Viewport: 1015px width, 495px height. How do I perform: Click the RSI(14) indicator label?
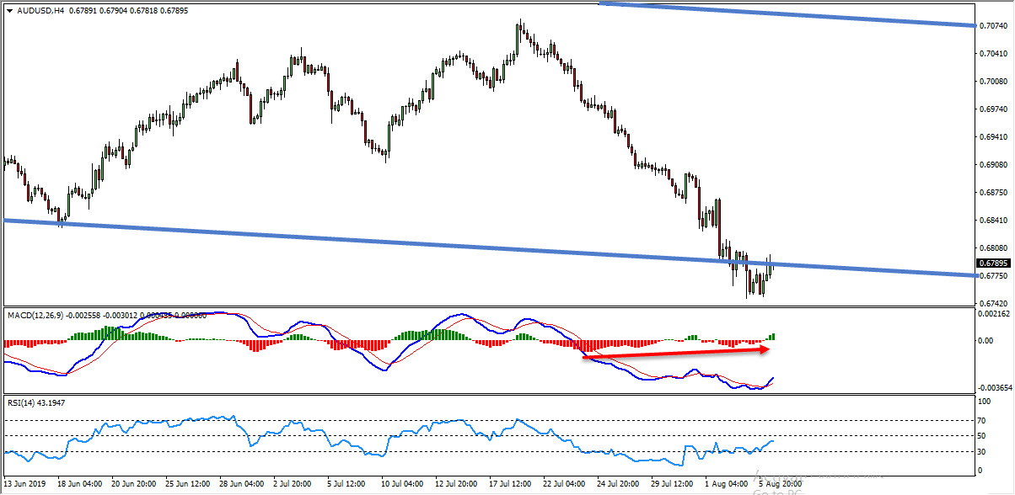point(24,403)
